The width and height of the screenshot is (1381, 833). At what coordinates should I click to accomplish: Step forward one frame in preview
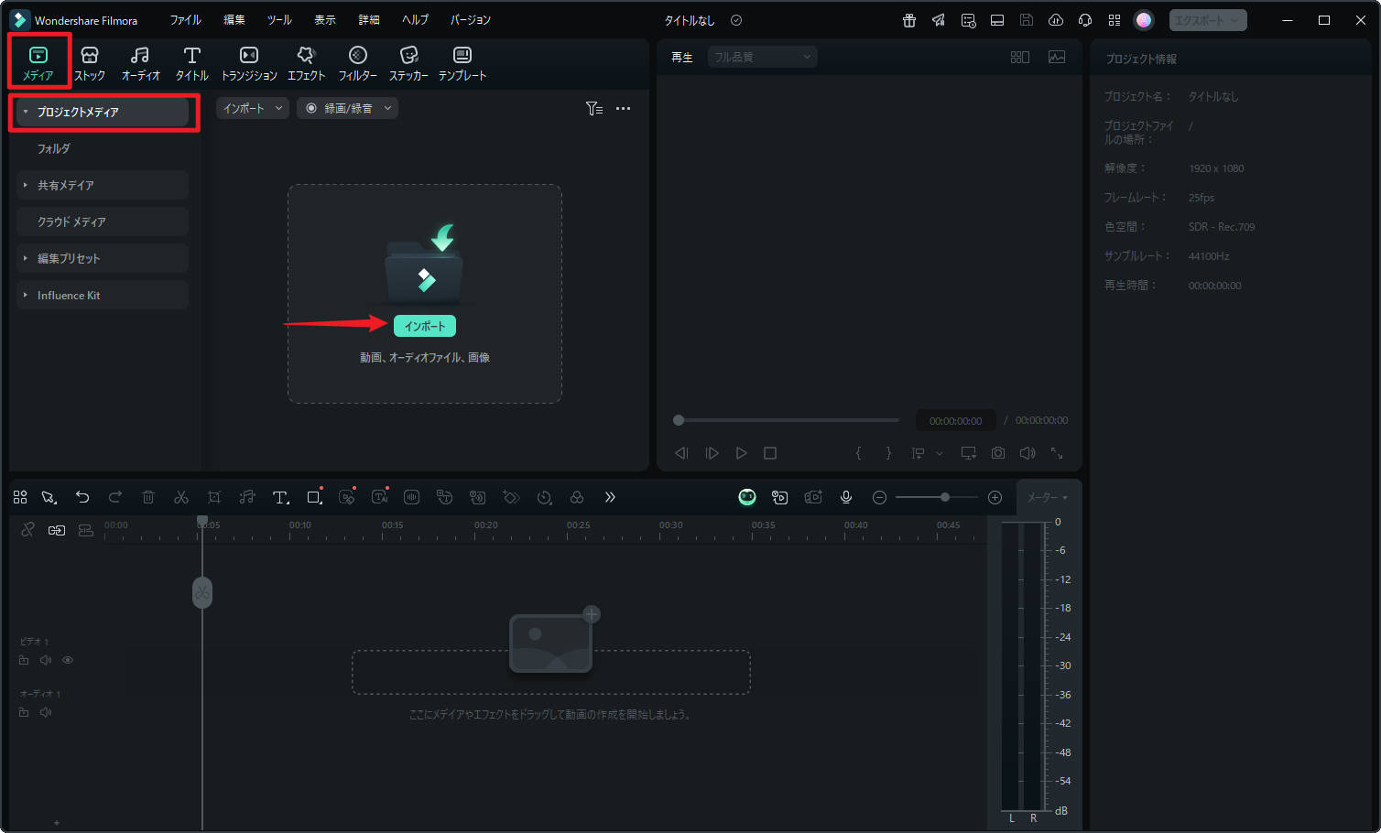[x=712, y=453]
